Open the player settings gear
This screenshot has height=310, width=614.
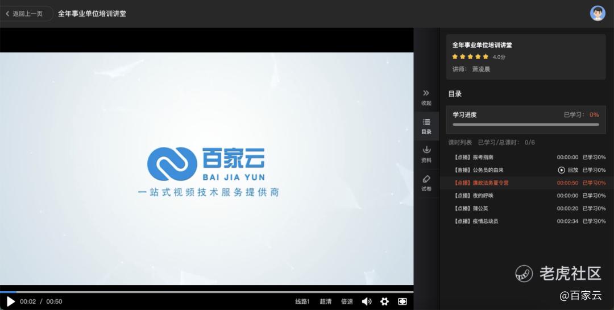pyautogui.click(x=384, y=301)
